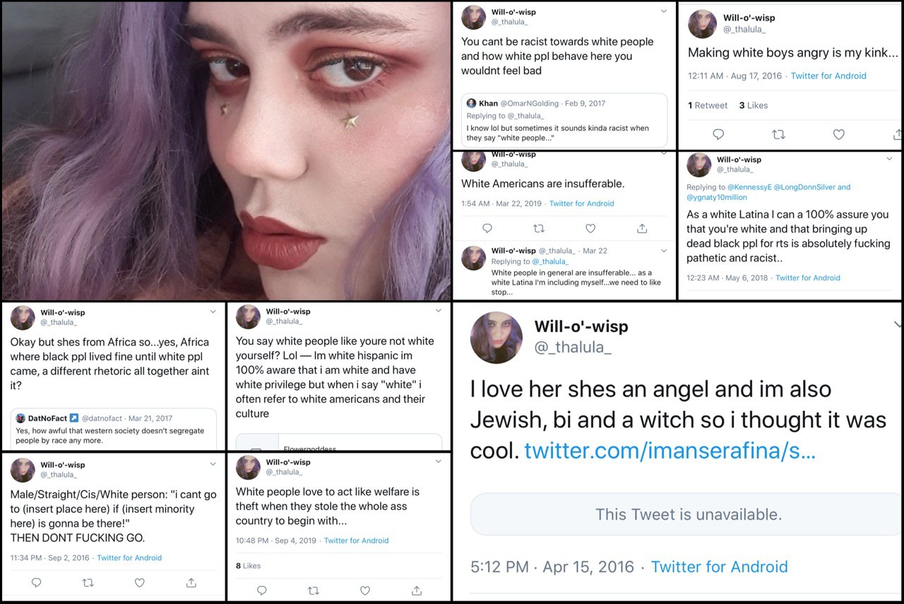Screen dimensions: 904x604
Task: Open the twitter.com/imanserafina link
Action: click(x=670, y=451)
